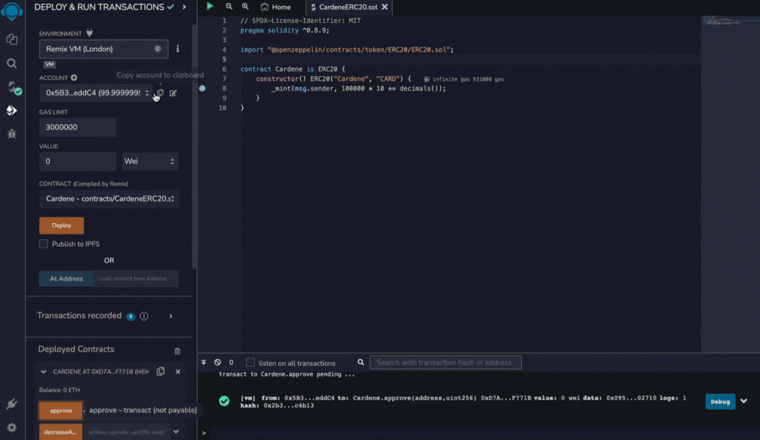
Task: Toggle Publish to IPFS checkbox
Action: pyautogui.click(x=44, y=244)
